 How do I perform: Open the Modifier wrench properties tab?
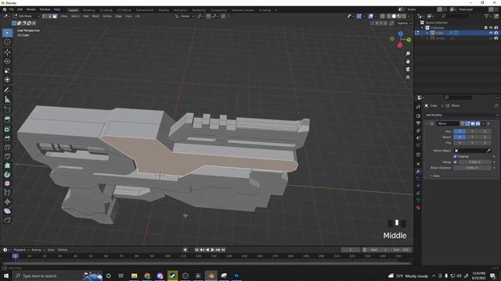click(x=418, y=172)
